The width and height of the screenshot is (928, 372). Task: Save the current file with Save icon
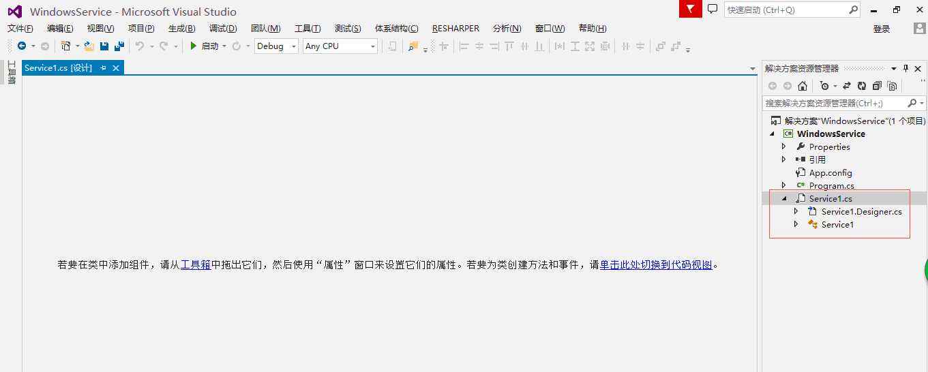click(x=104, y=46)
